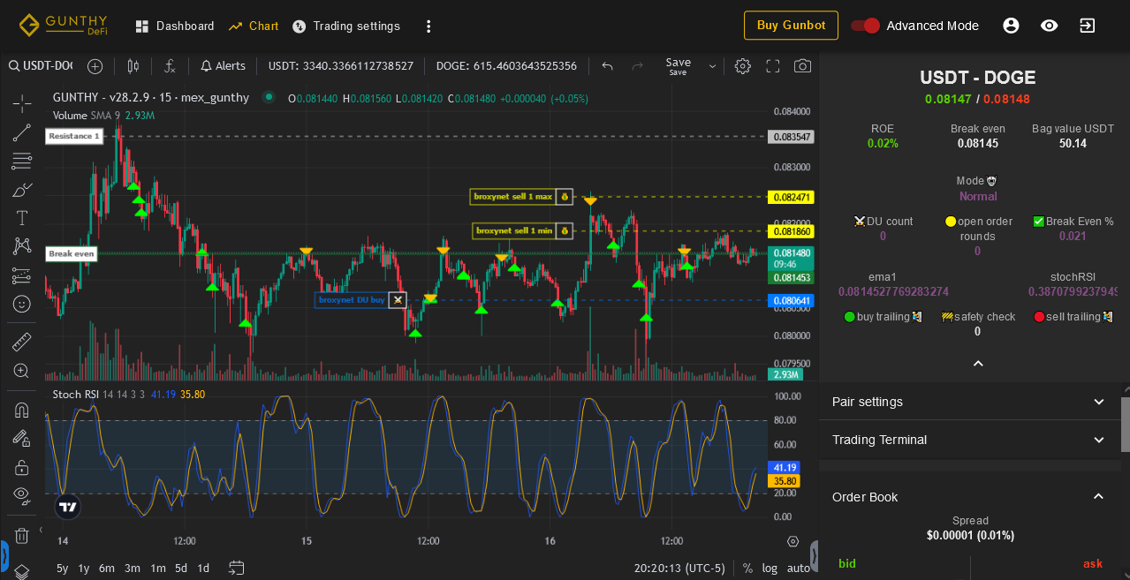Open the emoji icons tool
Viewport: 1130px width, 580px height.
coord(22,304)
